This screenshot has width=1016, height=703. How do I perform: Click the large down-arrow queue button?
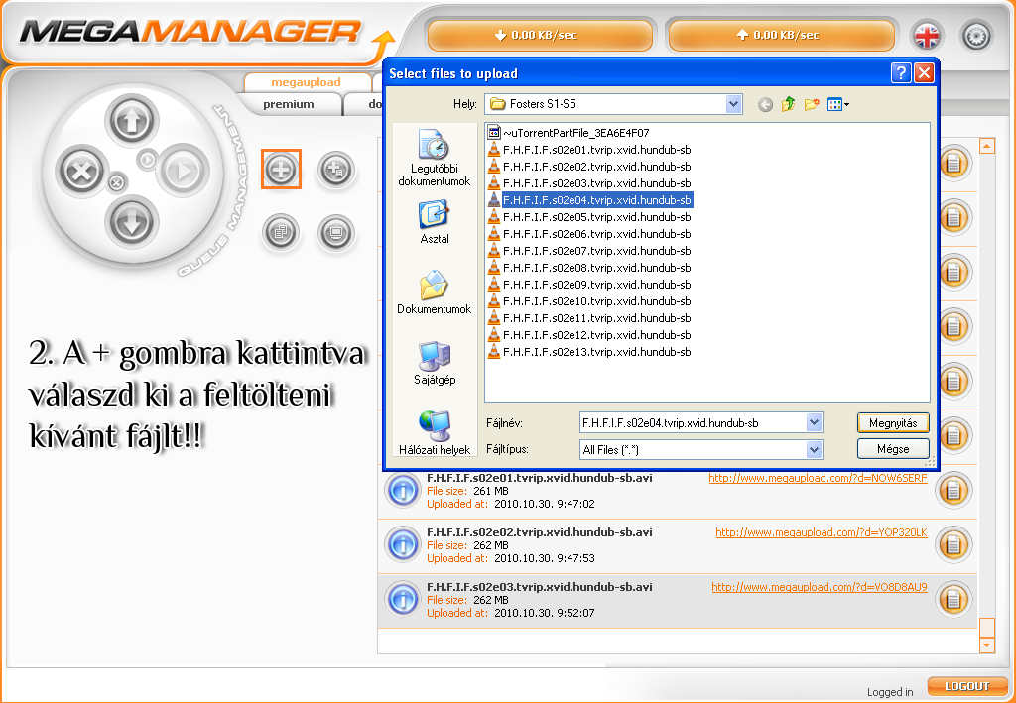[x=132, y=221]
